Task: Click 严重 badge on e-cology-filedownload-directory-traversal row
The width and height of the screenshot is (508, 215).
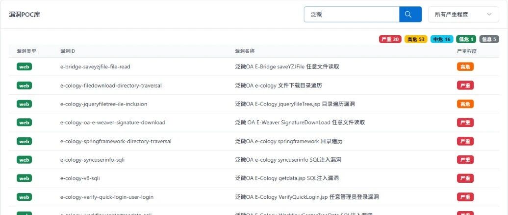Action: [465, 86]
